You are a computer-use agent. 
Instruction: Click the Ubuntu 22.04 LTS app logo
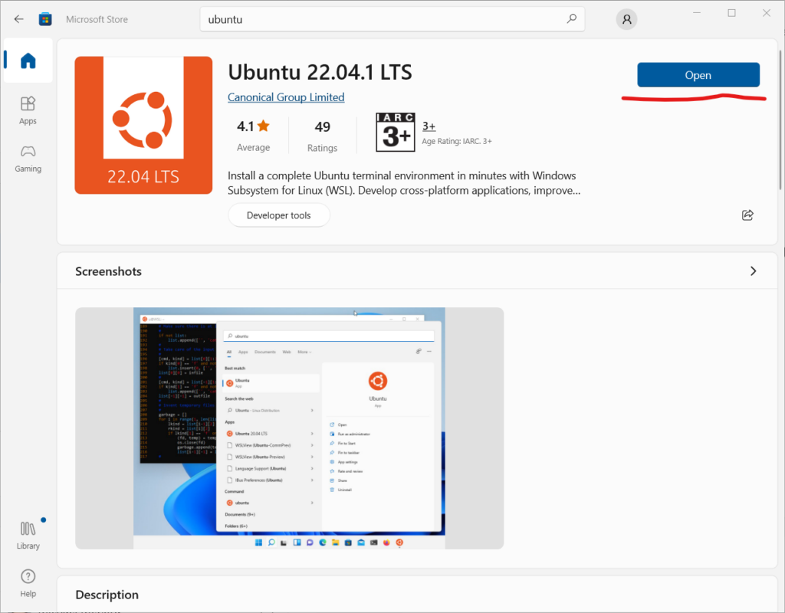(143, 125)
